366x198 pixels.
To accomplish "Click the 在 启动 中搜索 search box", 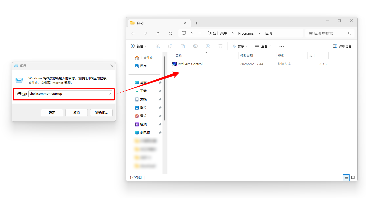I will pyautogui.click(x=330, y=33).
